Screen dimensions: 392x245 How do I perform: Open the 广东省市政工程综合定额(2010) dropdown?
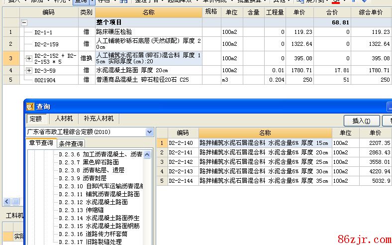(149, 132)
